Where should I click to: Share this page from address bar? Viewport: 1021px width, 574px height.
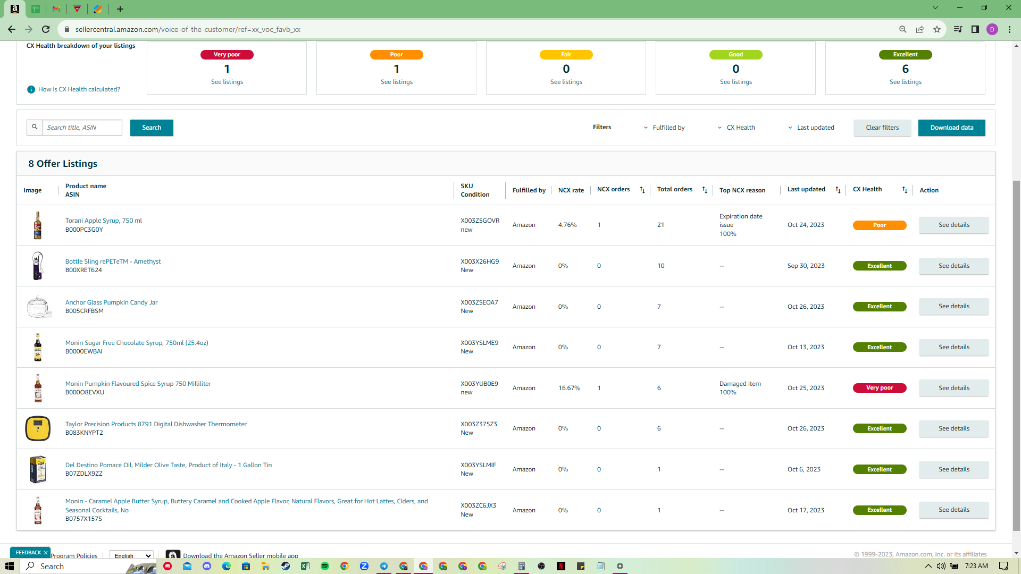point(920,29)
